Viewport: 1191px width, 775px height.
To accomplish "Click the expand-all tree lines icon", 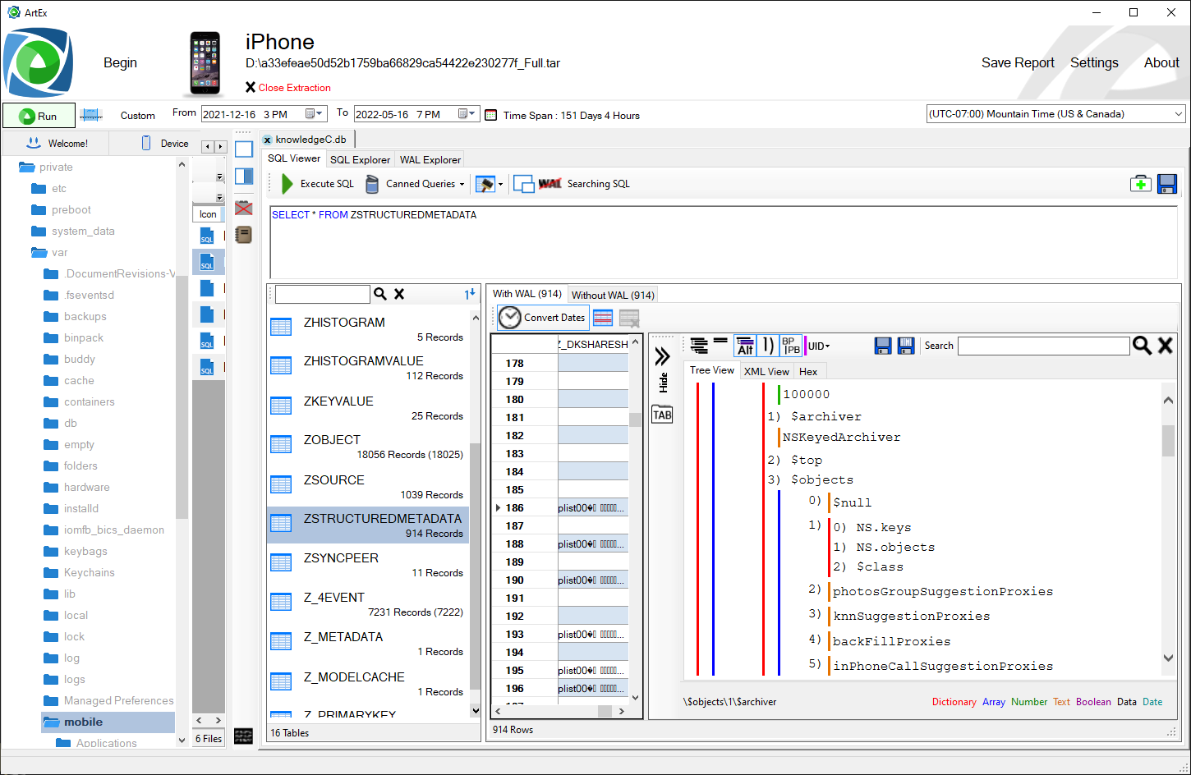I will (699, 346).
